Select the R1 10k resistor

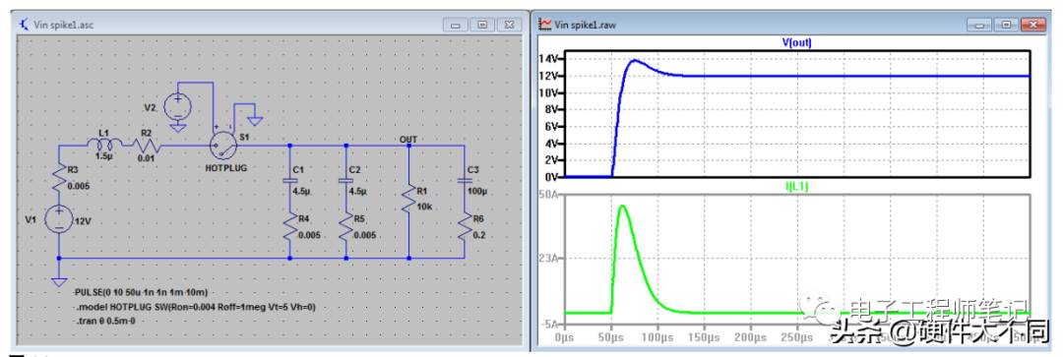tap(409, 202)
